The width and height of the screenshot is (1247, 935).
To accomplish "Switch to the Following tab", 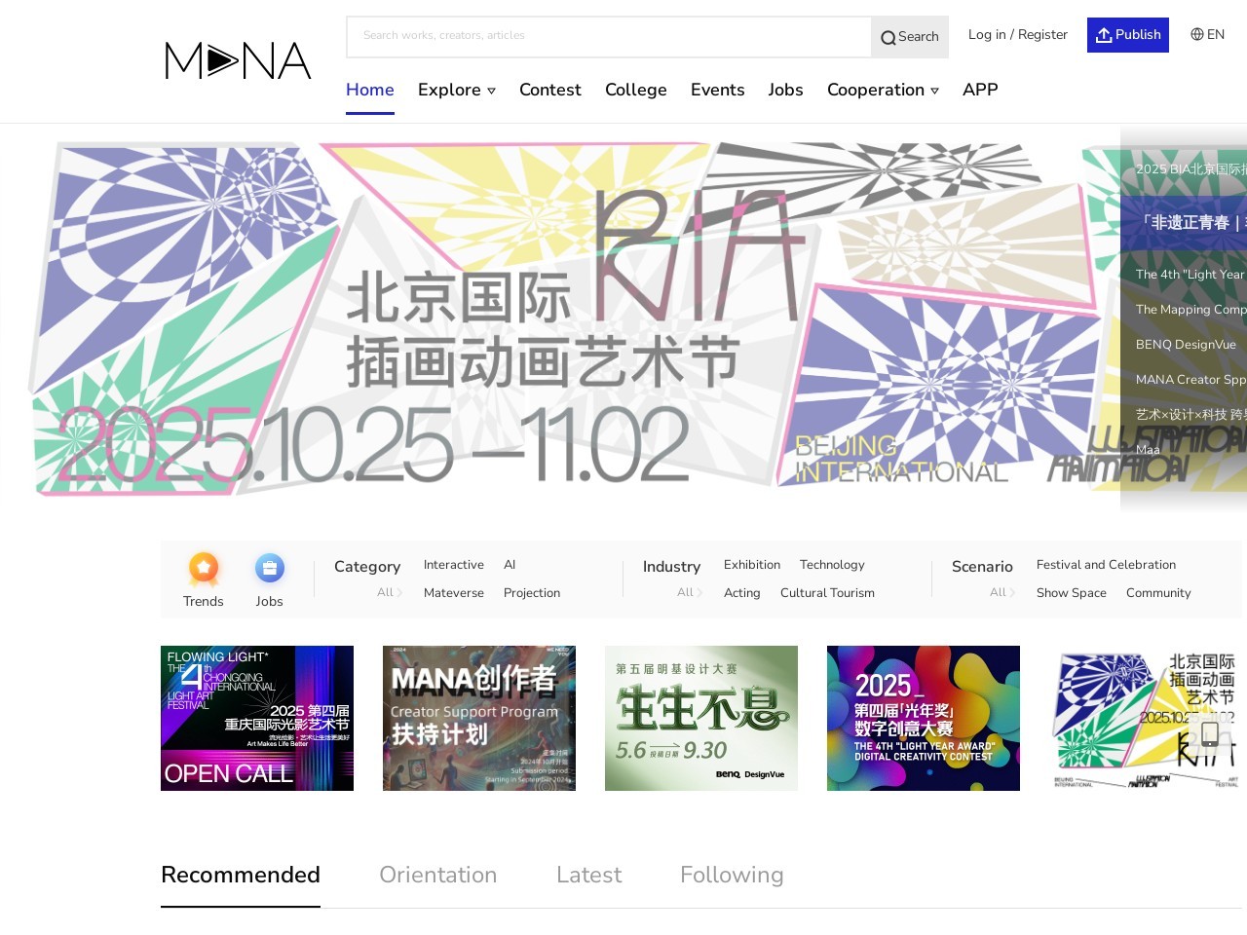I will point(731,875).
